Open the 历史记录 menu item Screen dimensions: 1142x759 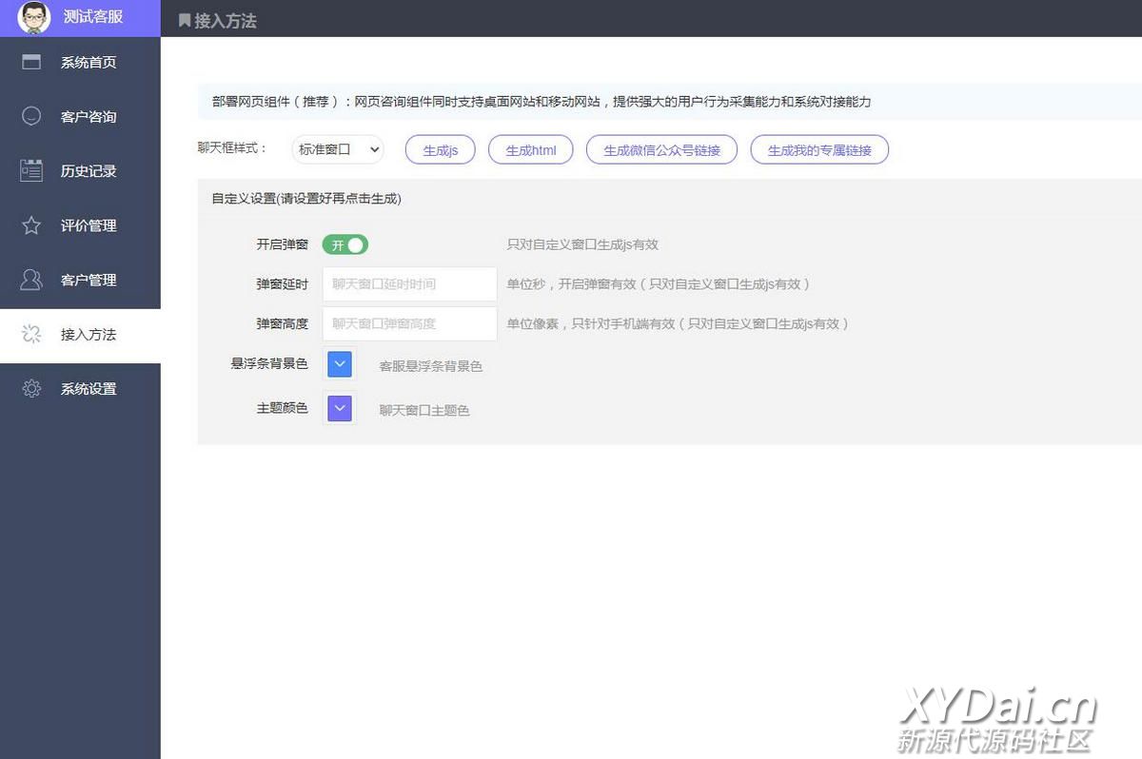tap(88, 171)
